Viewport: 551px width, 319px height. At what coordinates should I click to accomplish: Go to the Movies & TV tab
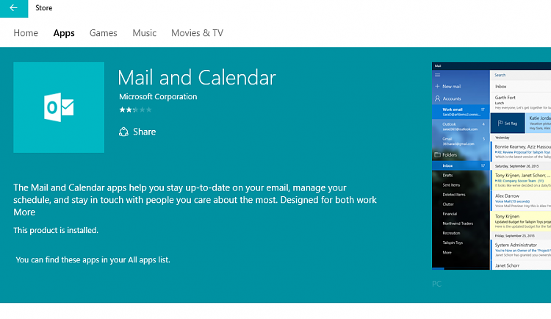tap(197, 33)
